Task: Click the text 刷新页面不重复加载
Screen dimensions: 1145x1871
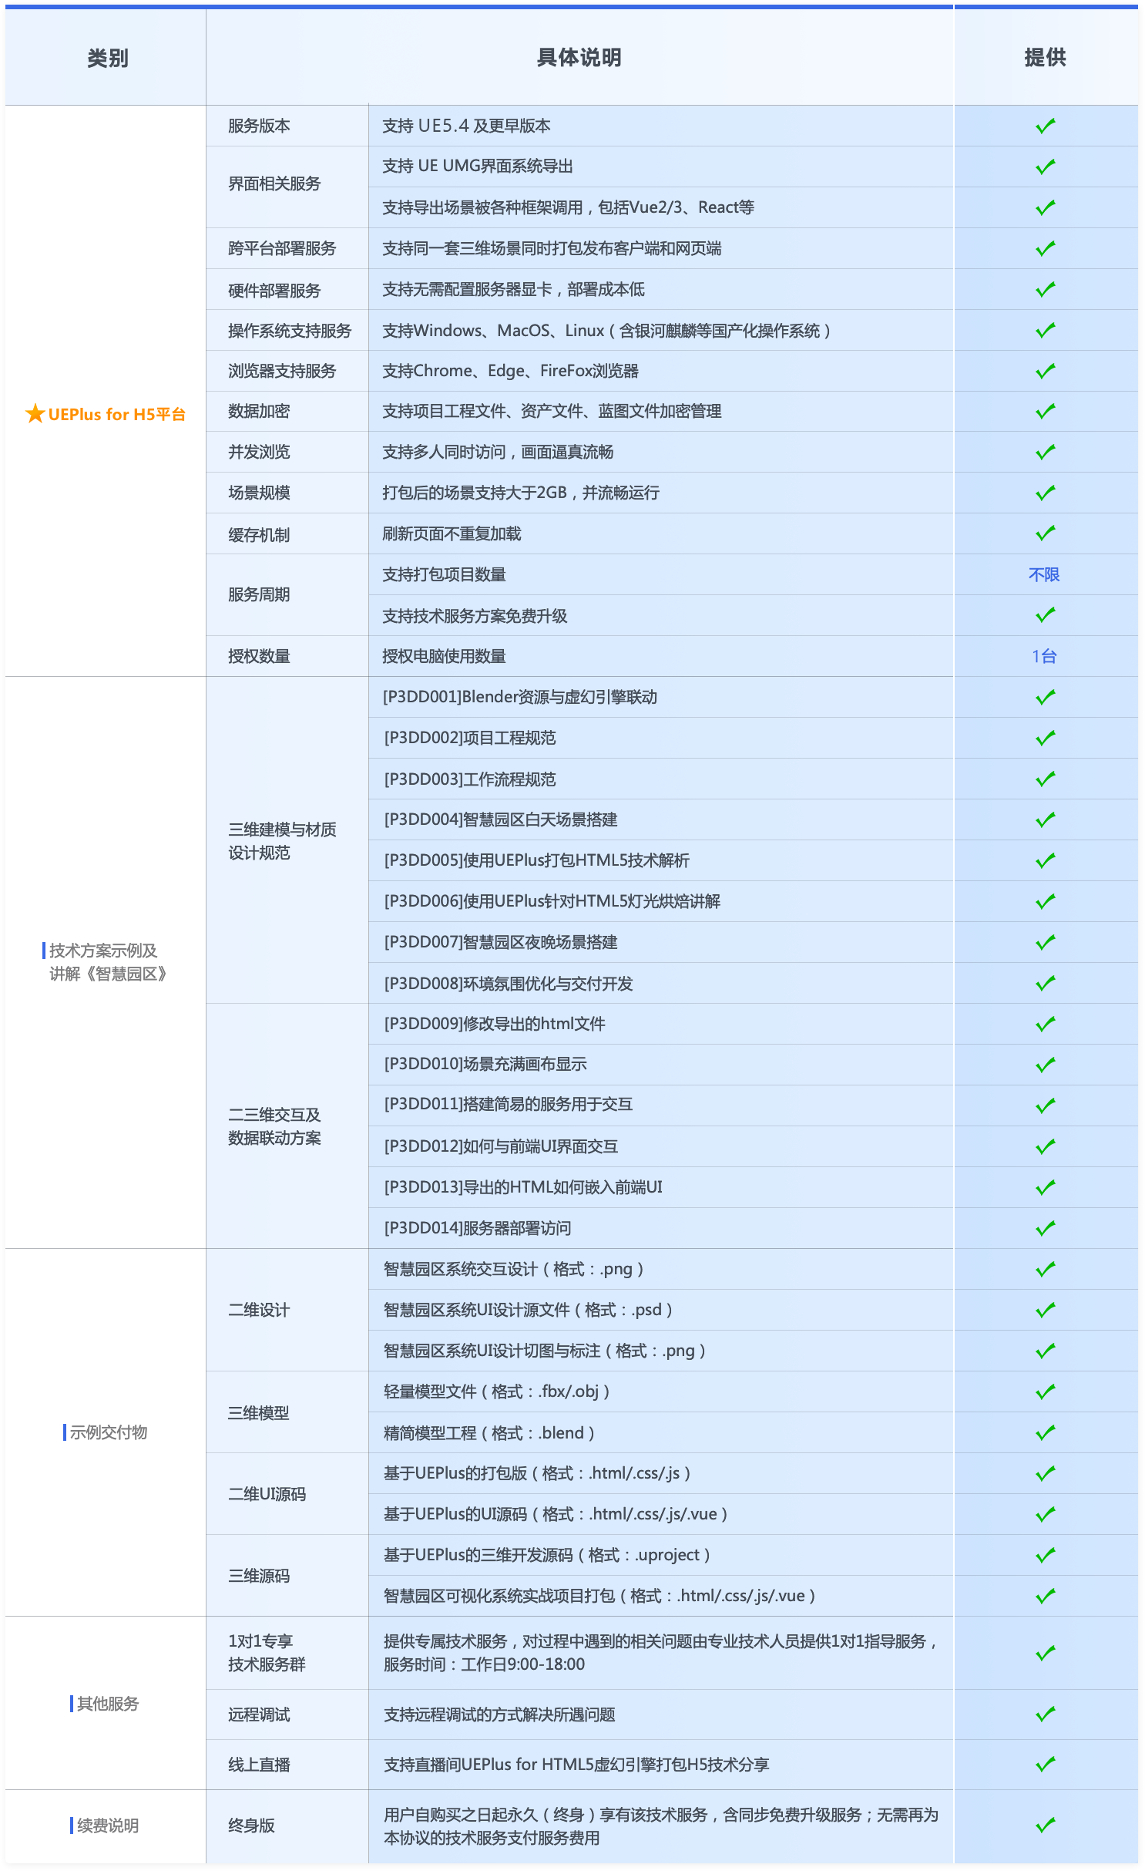Action: point(452,533)
